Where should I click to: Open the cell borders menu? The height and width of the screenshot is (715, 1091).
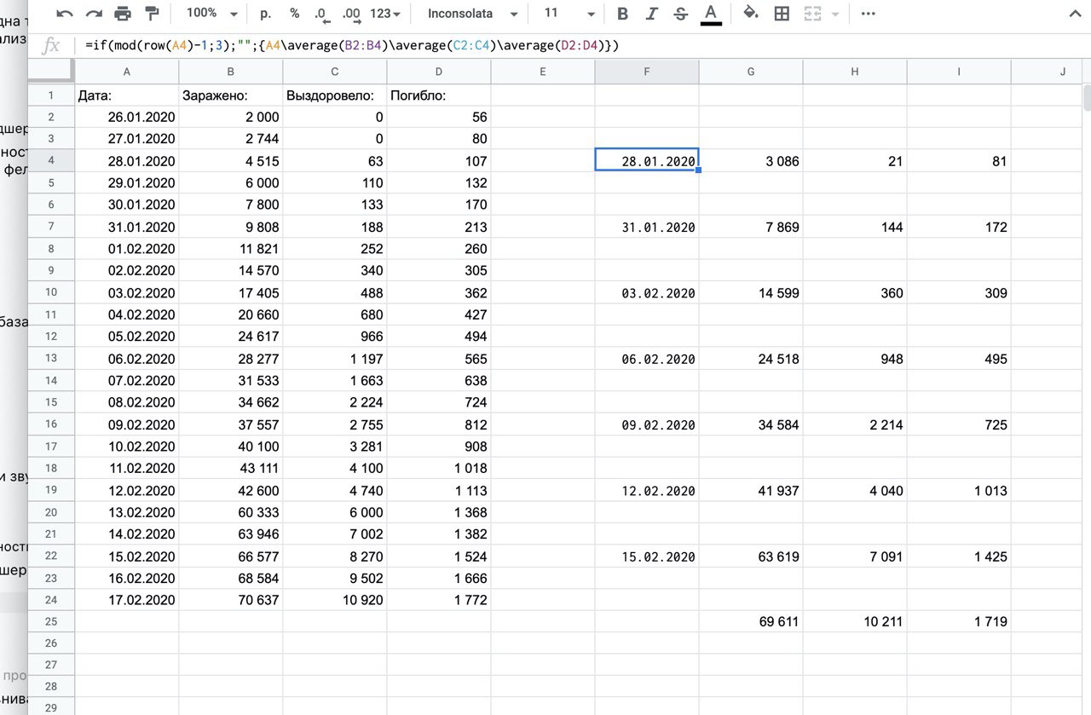click(781, 14)
